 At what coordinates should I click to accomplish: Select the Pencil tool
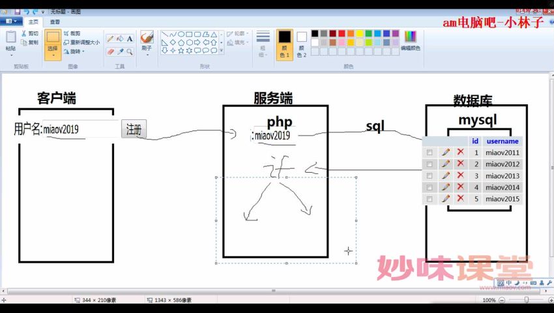point(110,38)
